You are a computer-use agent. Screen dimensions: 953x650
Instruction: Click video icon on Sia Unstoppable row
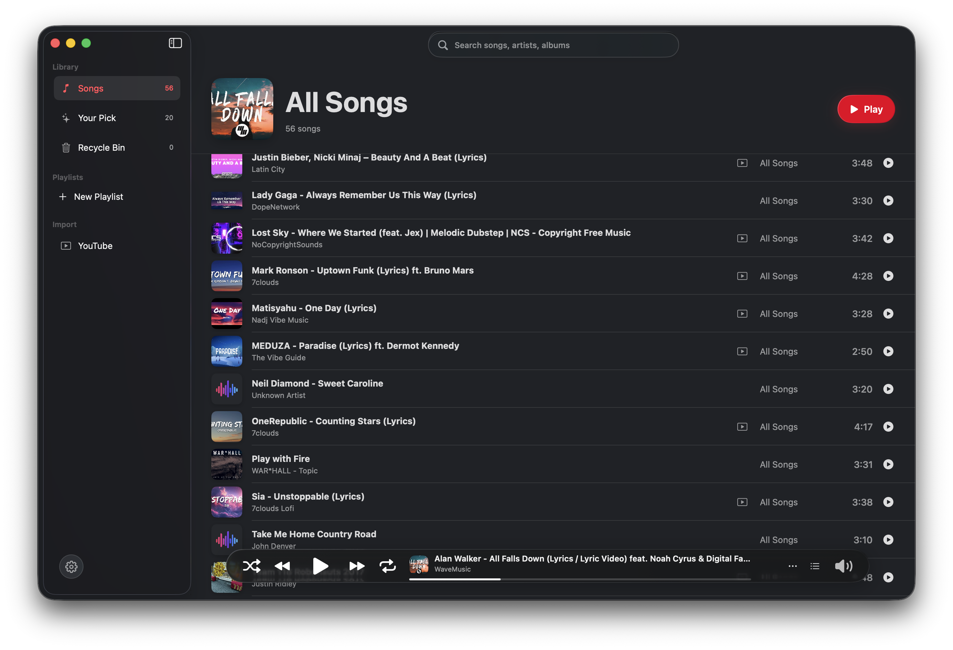point(742,502)
